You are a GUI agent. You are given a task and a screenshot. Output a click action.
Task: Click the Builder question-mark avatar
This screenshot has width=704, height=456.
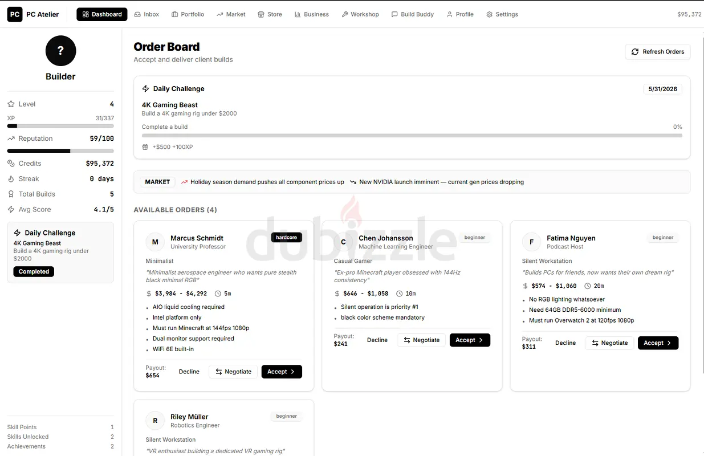pos(60,51)
